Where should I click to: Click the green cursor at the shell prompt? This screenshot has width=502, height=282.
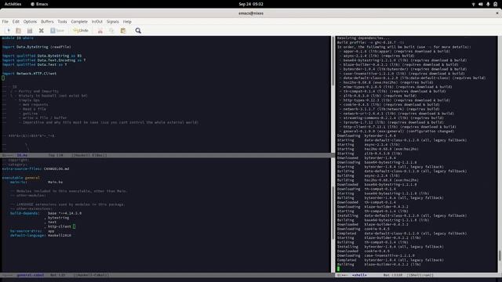[x=338, y=269]
